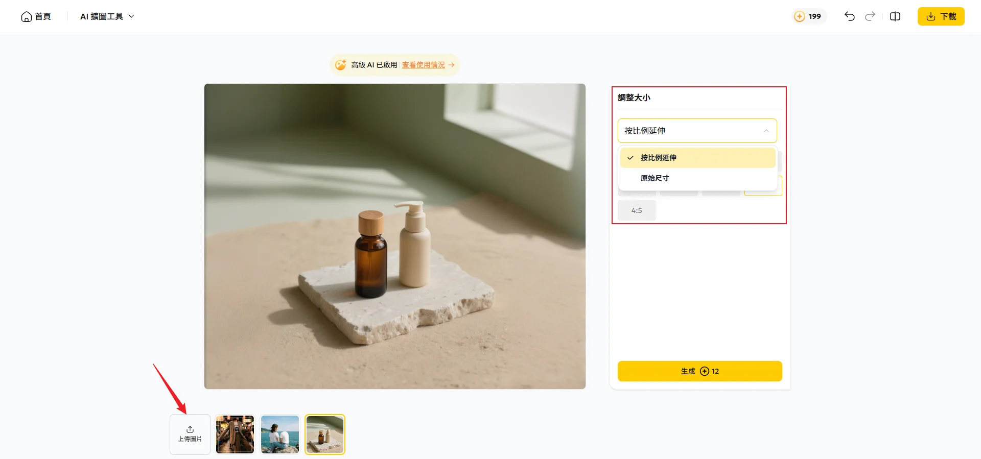This screenshot has height=459, width=981.
Task: Click the 高級 AI 已啟用 badge icon
Action: [340, 65]
